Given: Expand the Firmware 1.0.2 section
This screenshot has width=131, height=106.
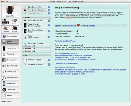Looking at the screenshot, I should [x=36, y=51].
